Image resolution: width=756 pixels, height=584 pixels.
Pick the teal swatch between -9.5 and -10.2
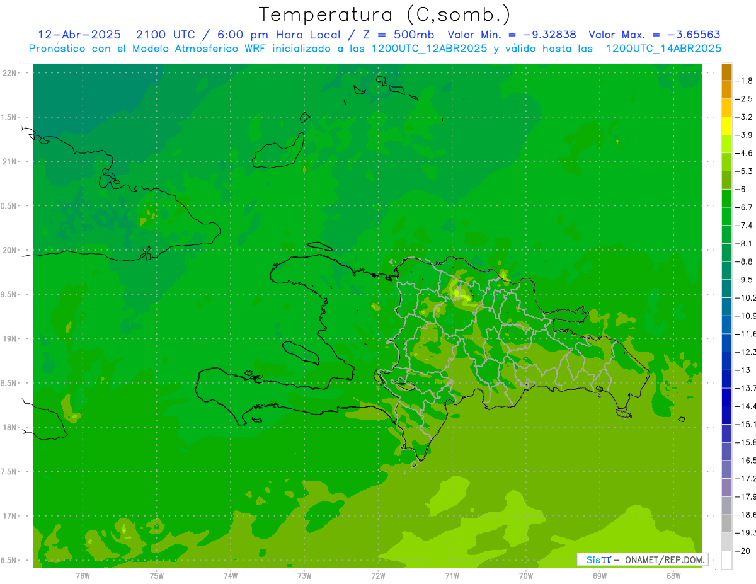[727, 289]
